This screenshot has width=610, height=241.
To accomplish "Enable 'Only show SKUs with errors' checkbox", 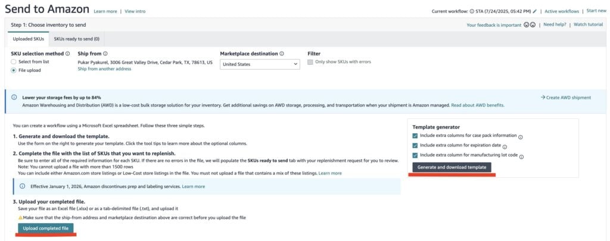I will click(310, 62).
